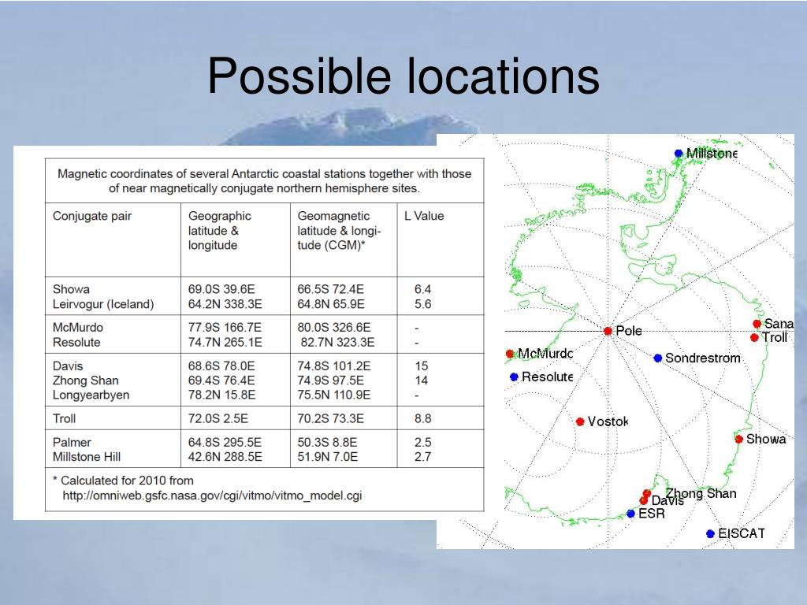Click 'Millstone Hill' in the table
The height and width of the screenshot is (605, 807).
[87, 457]
